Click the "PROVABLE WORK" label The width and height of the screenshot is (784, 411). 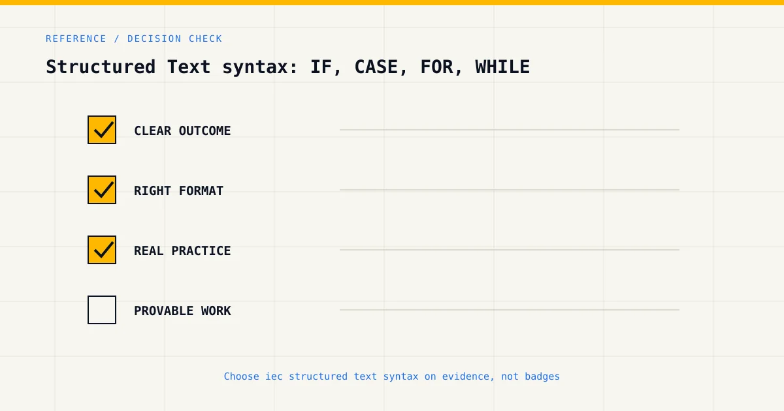[x=182, y=311]
